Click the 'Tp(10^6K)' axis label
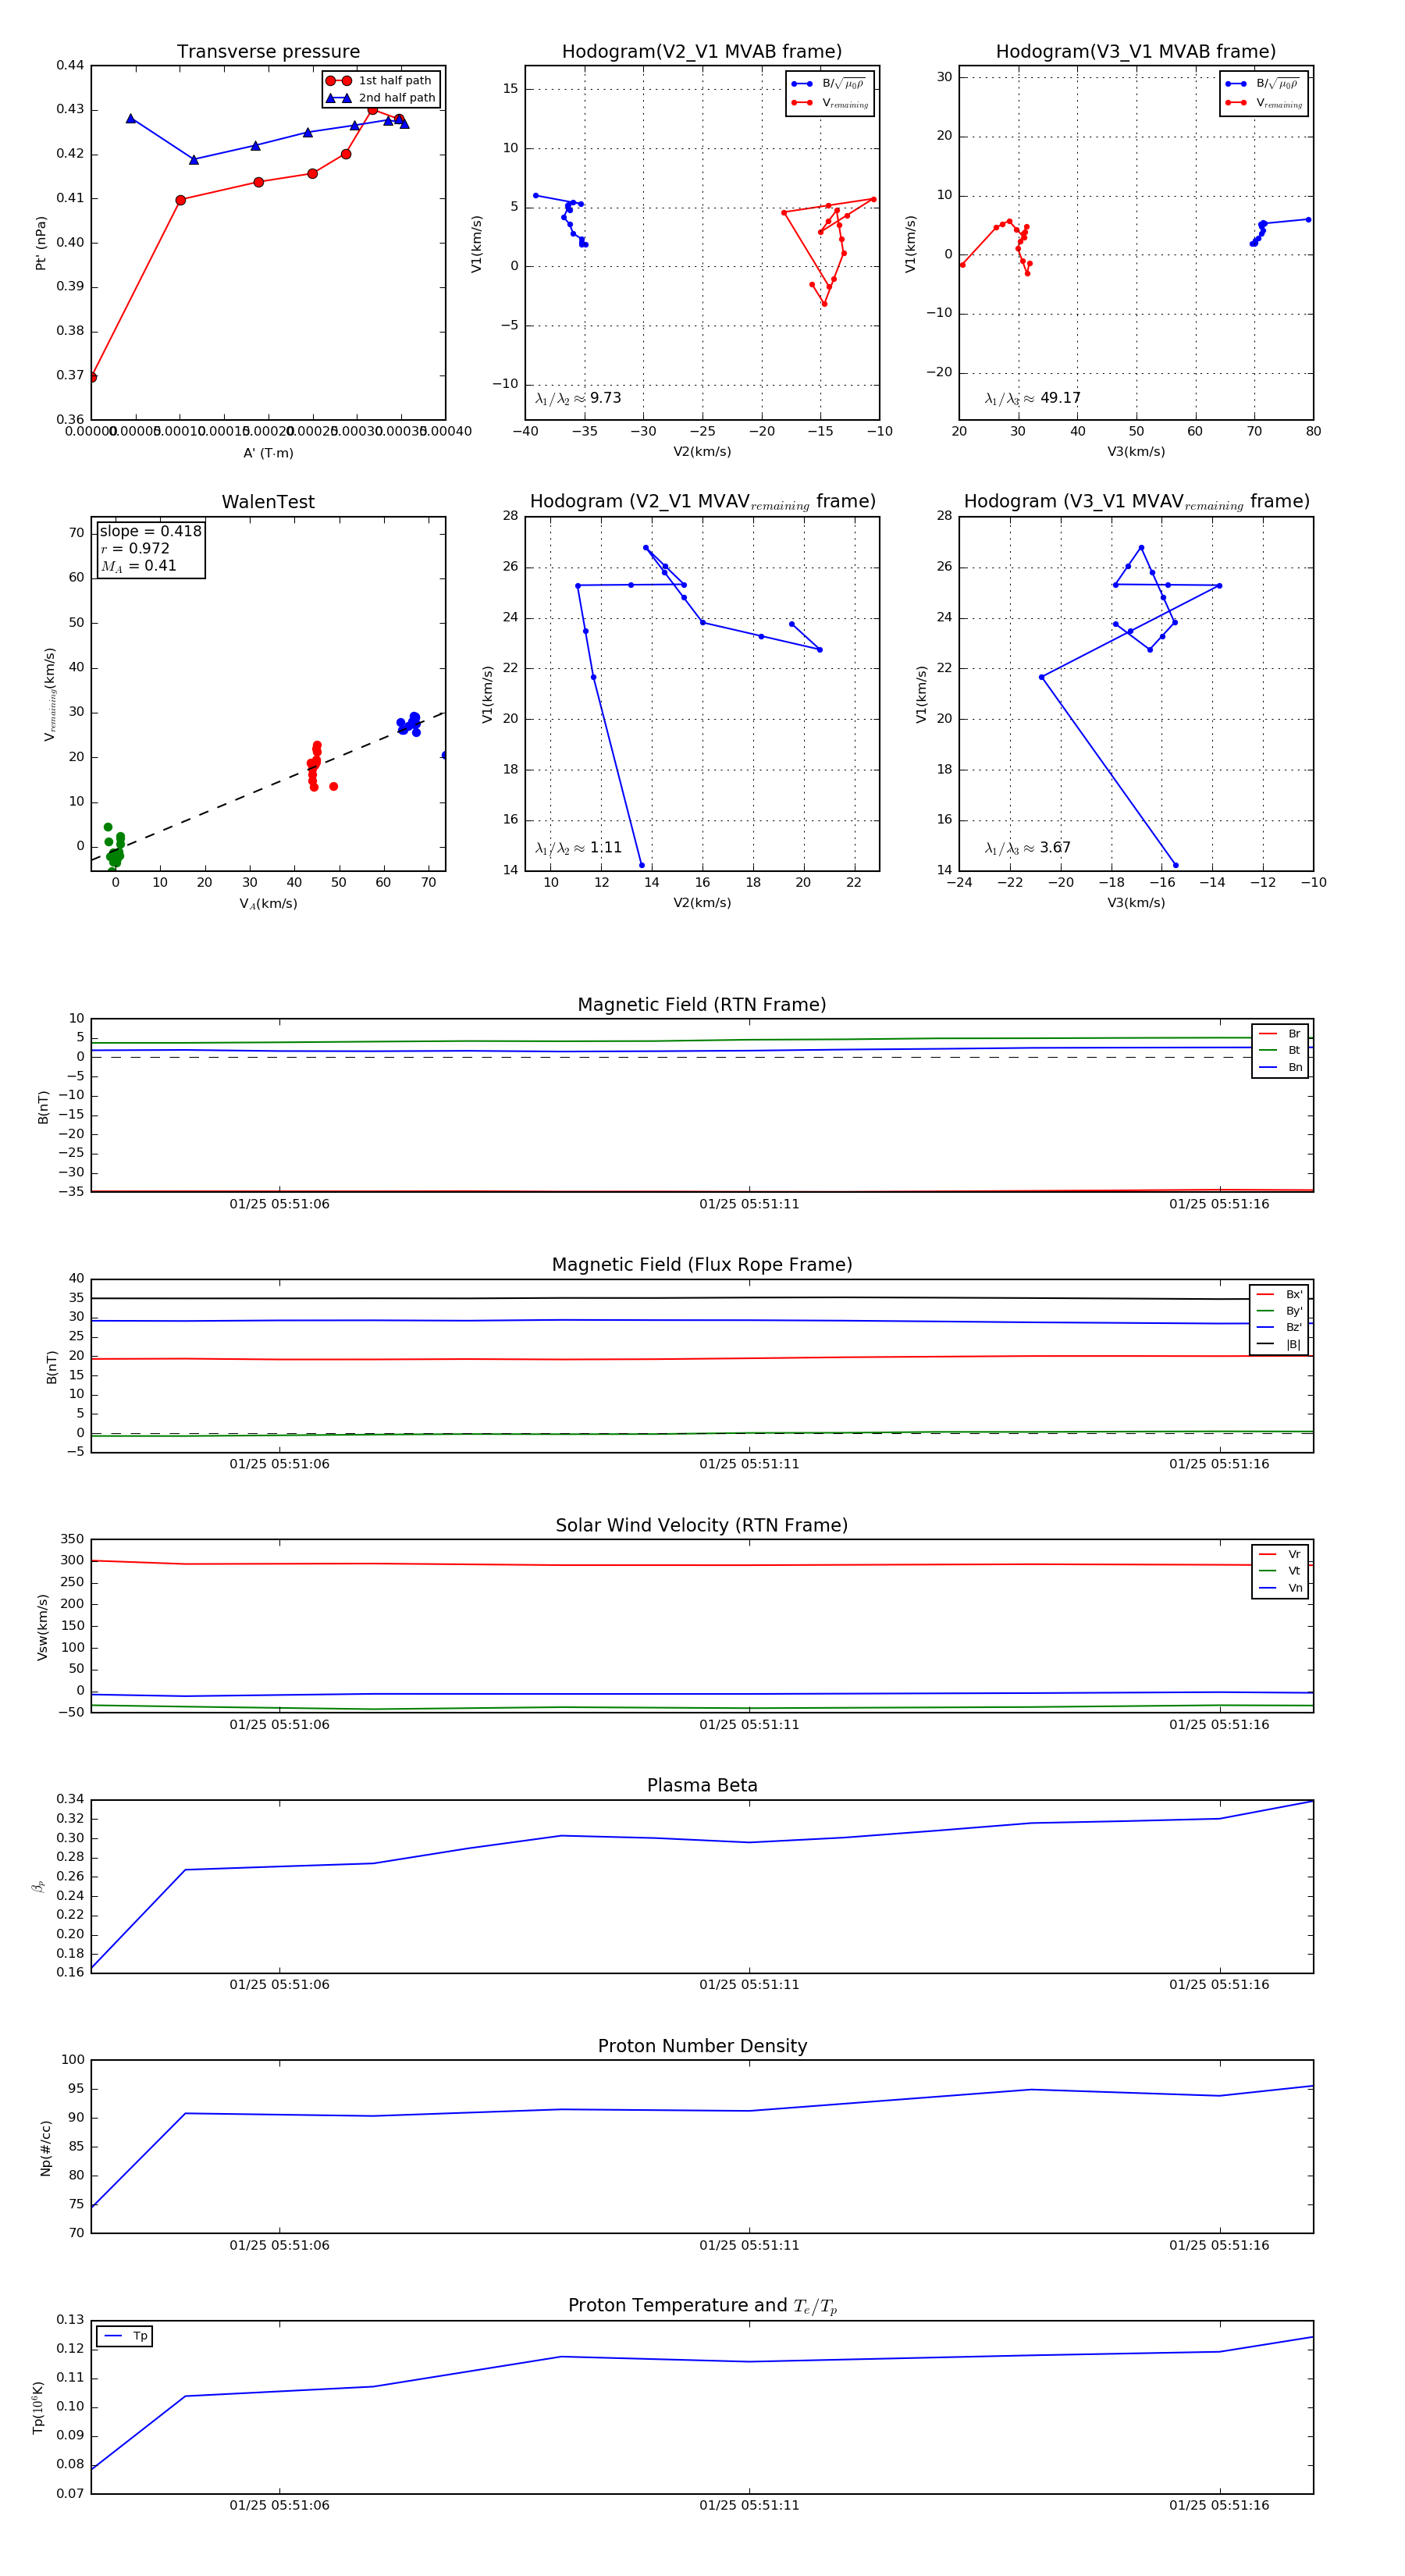This screenshot has width=1405, height=2576. tap(40, 2407)
